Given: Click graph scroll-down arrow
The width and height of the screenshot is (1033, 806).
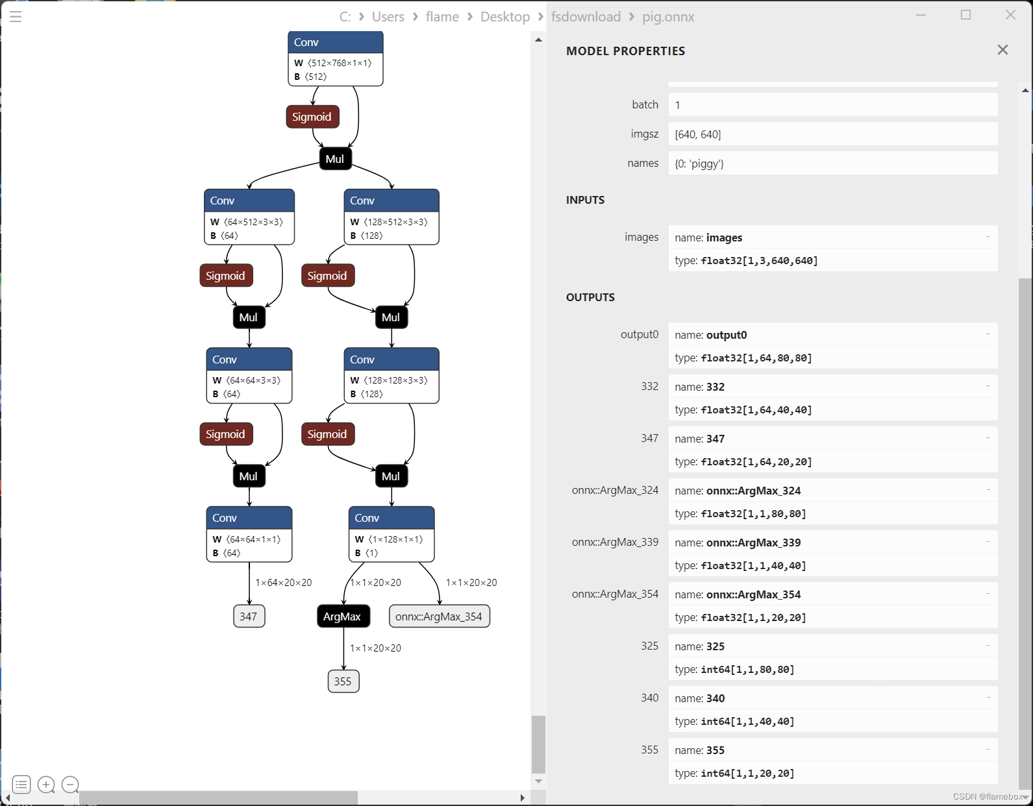Looking at the screenshot, I should point(538,781).
